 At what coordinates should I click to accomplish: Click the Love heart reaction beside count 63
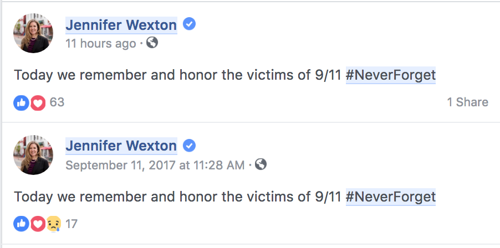coord(37,102)
